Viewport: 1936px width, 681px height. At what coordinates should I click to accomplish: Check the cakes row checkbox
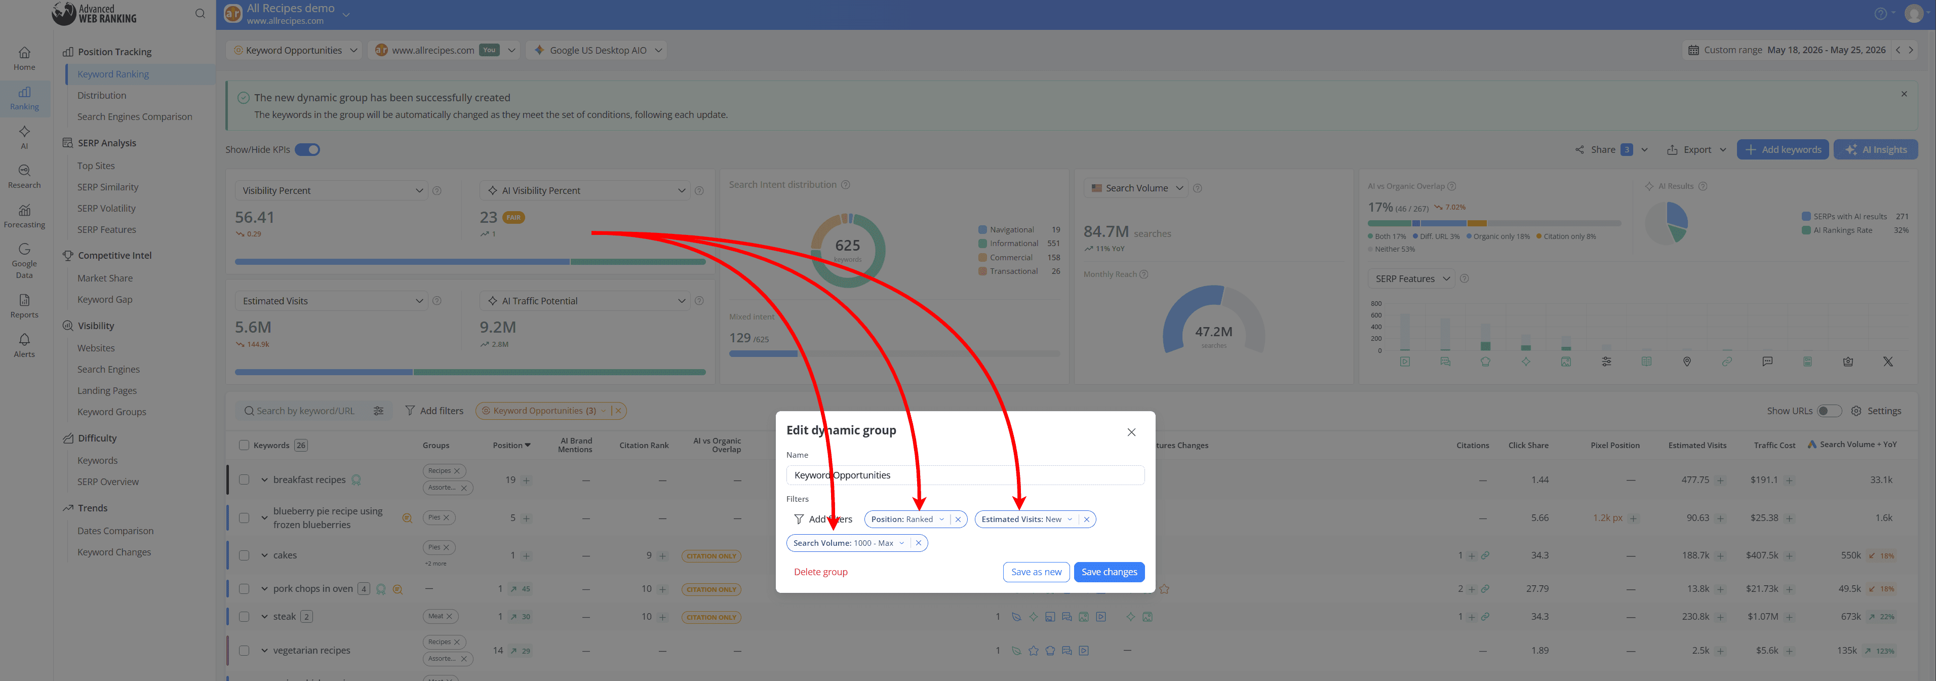click(x=244, y=555)
